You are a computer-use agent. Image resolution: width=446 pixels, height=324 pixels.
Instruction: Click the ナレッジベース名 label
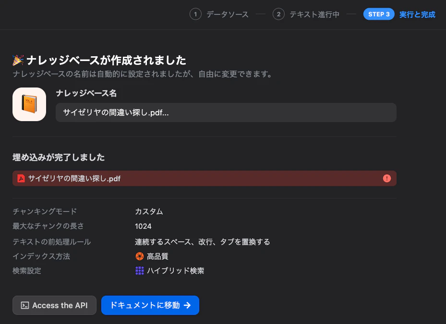coord(86,93)
